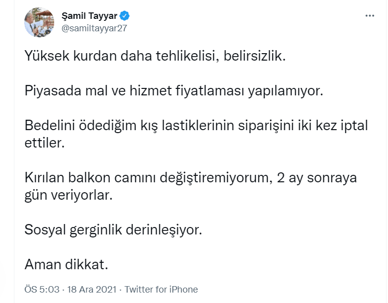The image size is (388, 303).
Task: Open the Şamil Tayyar display name link
Action: click(89, 16)
